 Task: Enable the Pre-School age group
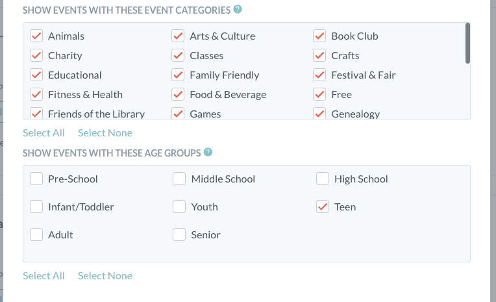(x=37, y=179)
